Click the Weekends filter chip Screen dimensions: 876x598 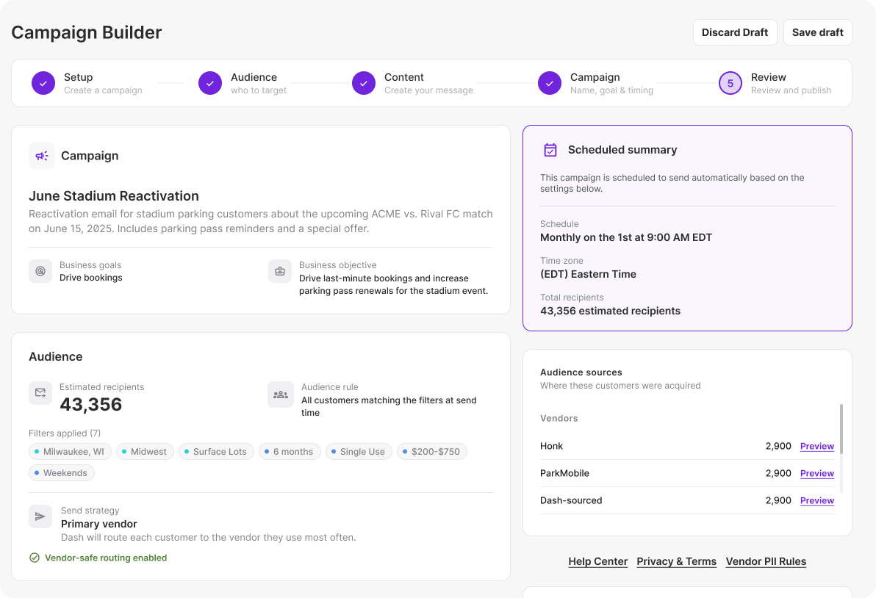pyautogui.click(x=62, y=473)
